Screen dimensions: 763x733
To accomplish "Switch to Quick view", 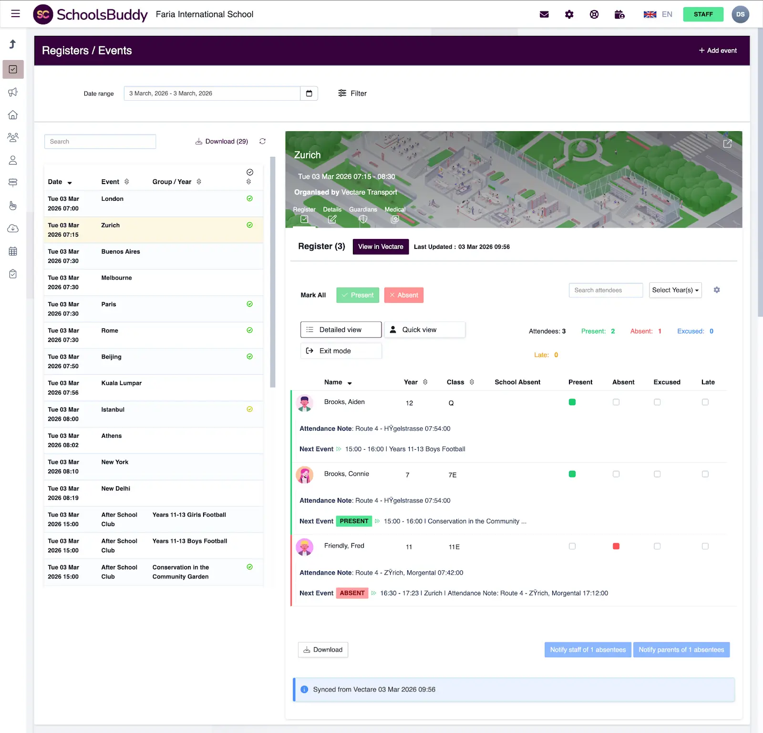I will coord(424,330).
